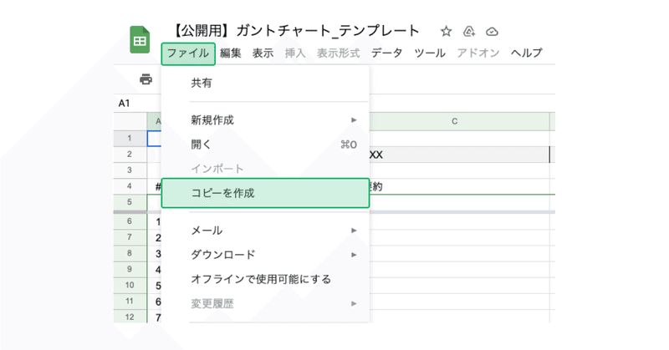Select row 6 header
Screen dimensions: 669x350
130,221
